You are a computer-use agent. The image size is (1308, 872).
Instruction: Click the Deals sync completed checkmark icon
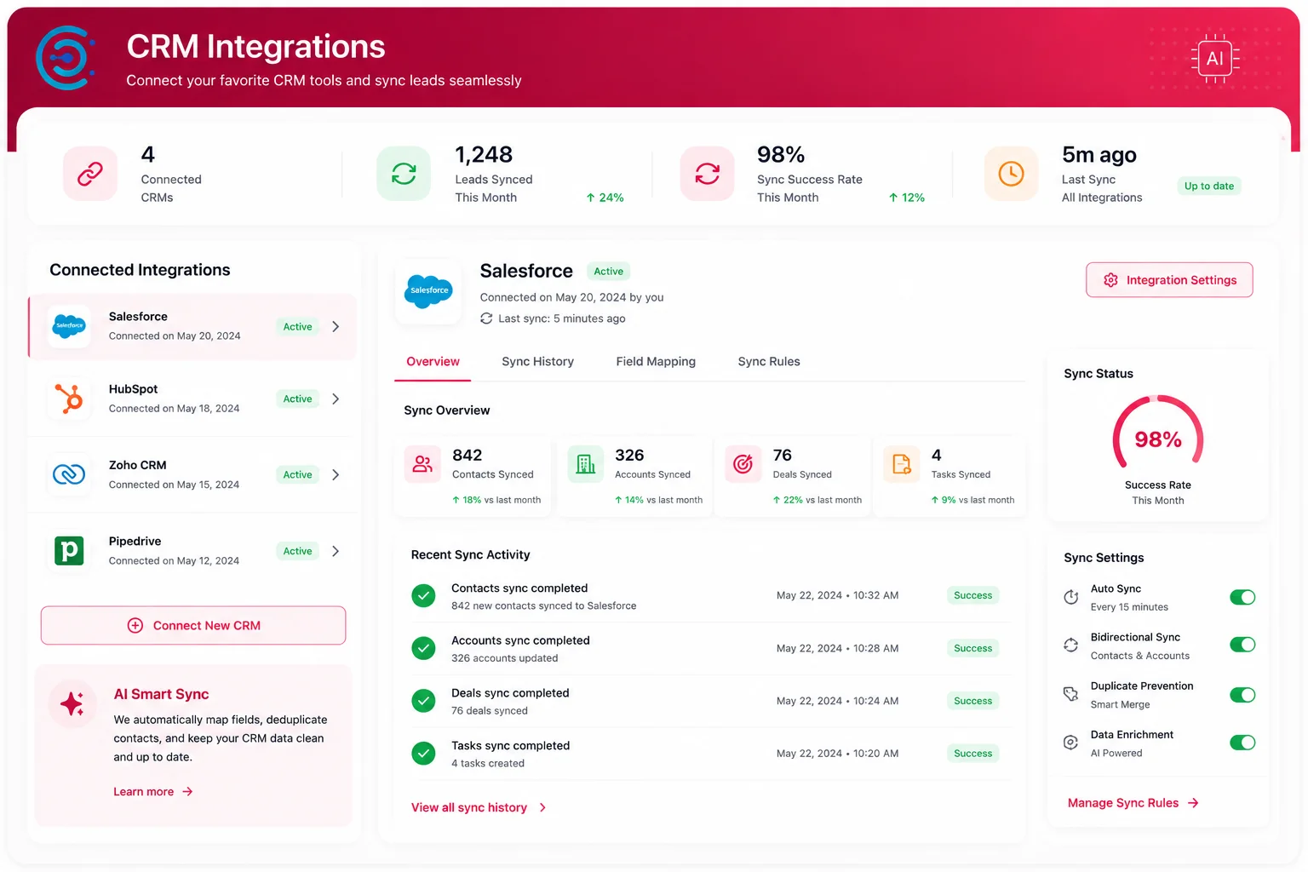point(423,701)
